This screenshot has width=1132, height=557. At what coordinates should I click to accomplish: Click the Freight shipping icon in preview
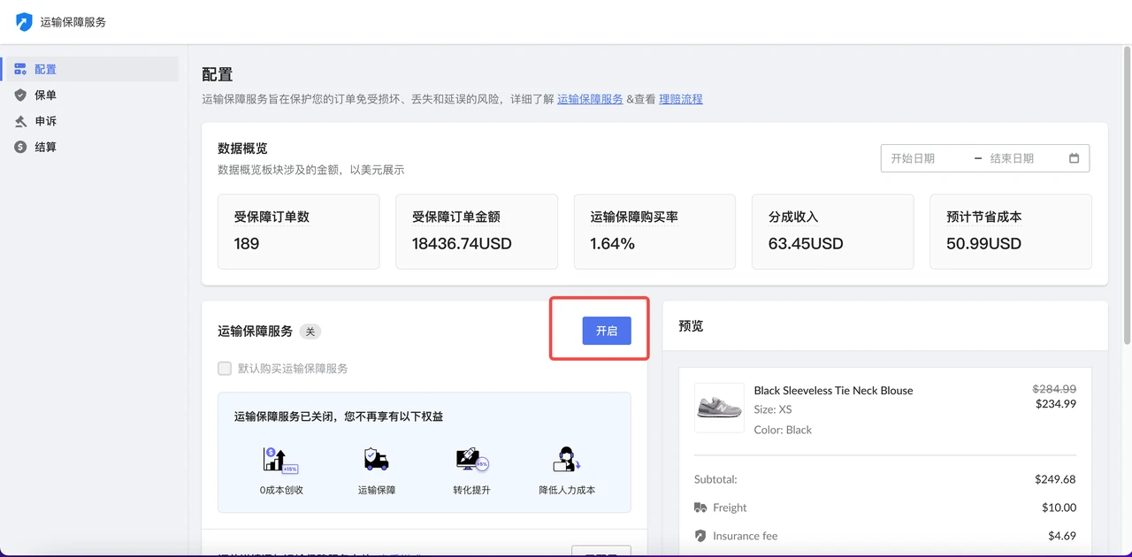pyautogui.click(x=698, y=507)
